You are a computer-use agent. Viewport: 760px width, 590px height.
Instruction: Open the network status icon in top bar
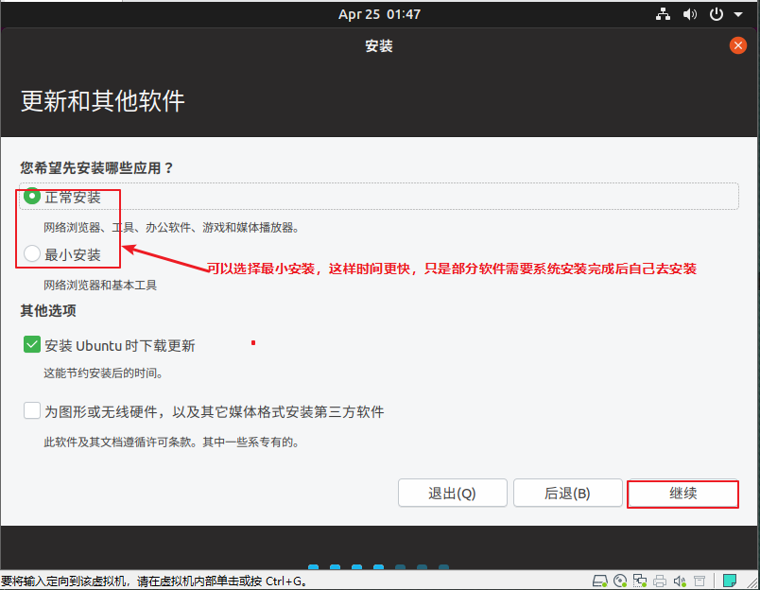tap(663, 14)
